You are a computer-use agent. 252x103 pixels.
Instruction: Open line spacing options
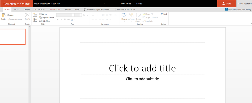[111, 15]
